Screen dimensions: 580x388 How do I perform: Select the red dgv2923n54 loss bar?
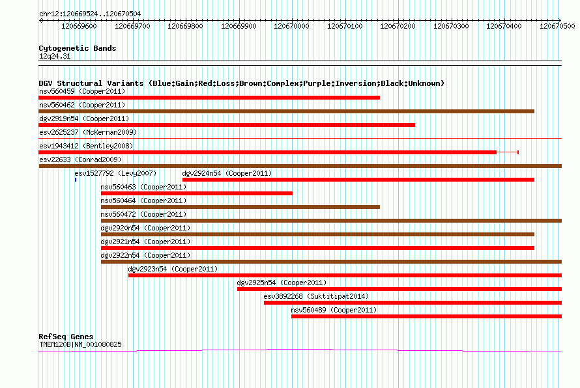[345, 275]
